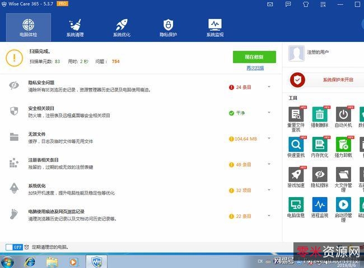Expand the 隐私安全问题 row arrow

point(269,87)
